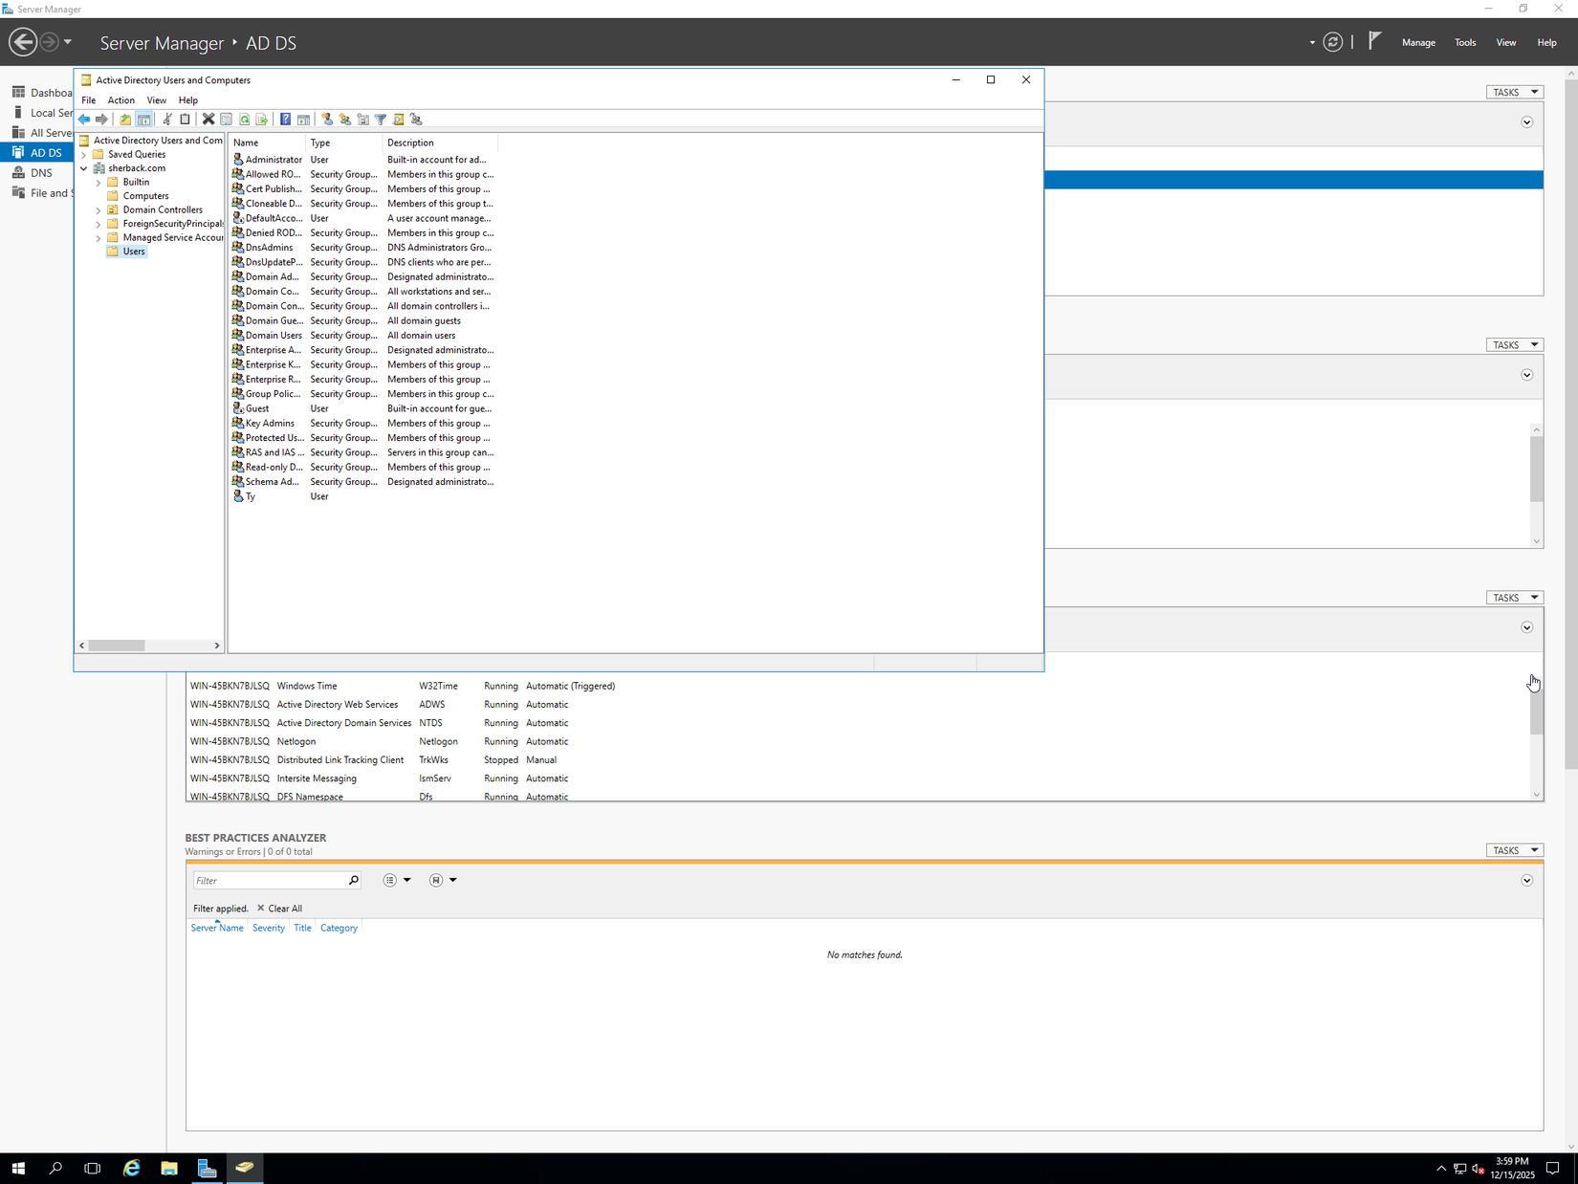
Task: Open the notifications flag in Server Manager
Action: (1374, 42)
